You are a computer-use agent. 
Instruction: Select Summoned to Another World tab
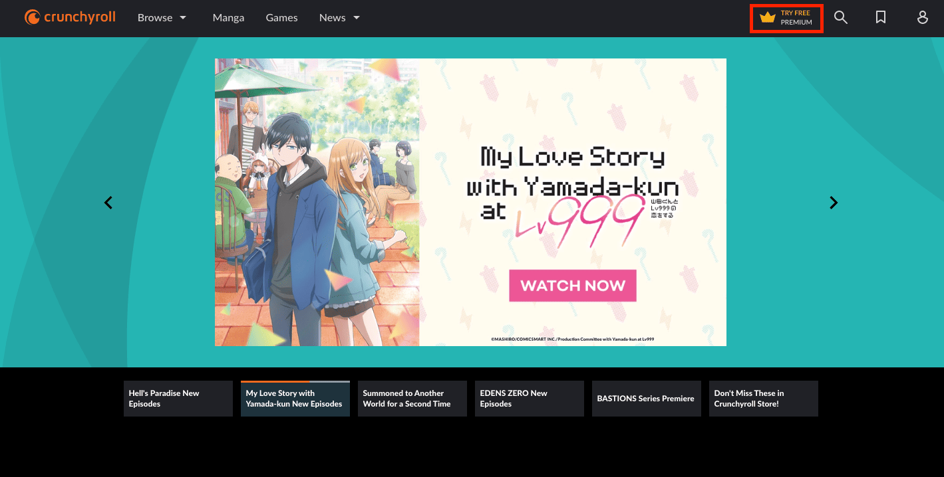pos(412,399)
